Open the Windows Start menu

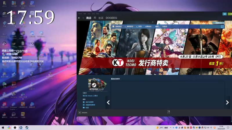coord(3,128)
